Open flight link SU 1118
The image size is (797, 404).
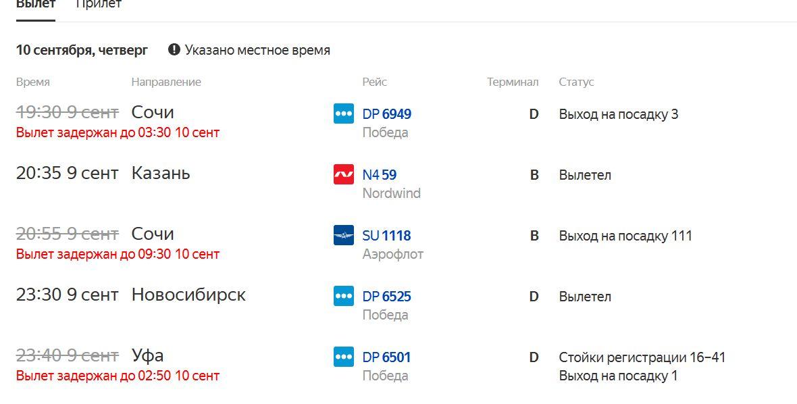[387, 235]
